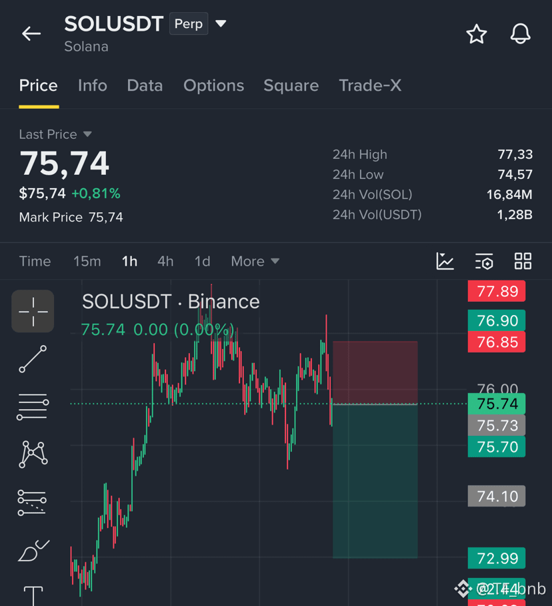552x606 pixels.
Task: Select the Time chart interval
Action: (35, 261)
